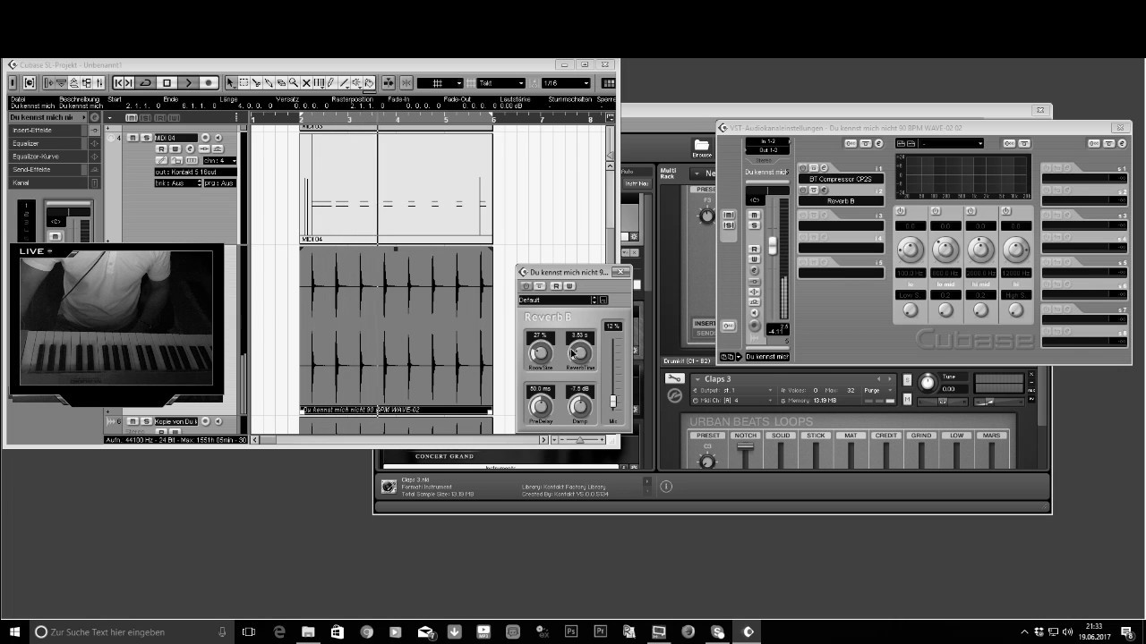The image size is (1146, 644).
Task: Open the out: Kontakt 5 16out dropdown
Action: [x=196, y=172]
